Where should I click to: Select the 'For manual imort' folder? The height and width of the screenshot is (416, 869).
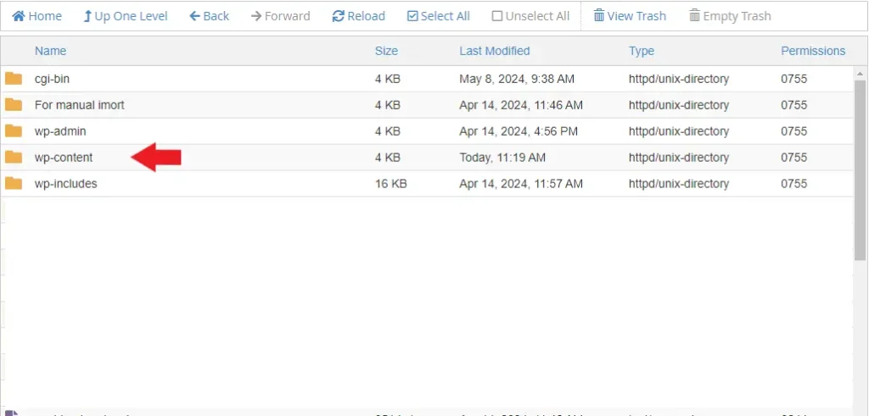[x=79, y=105]
